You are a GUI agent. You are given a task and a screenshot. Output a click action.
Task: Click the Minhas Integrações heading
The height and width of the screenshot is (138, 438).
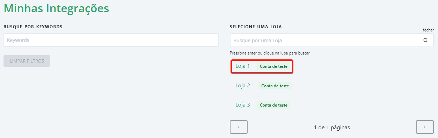pos(56,8)
